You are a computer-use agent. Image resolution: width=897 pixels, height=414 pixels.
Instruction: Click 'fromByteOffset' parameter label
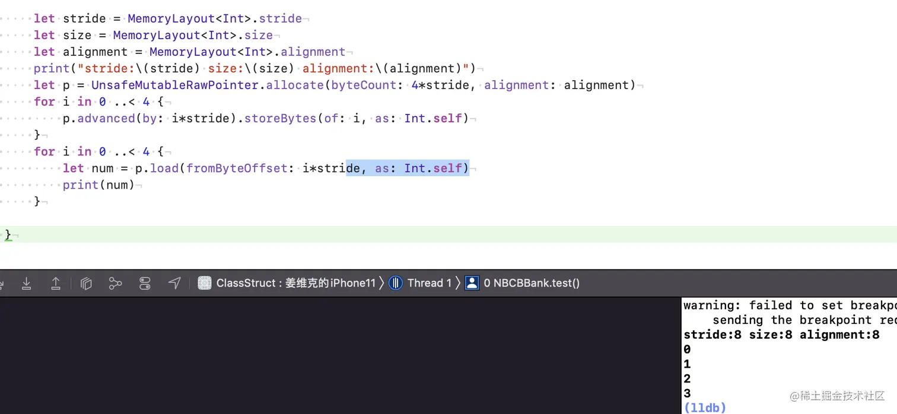[x=237, y=168]
